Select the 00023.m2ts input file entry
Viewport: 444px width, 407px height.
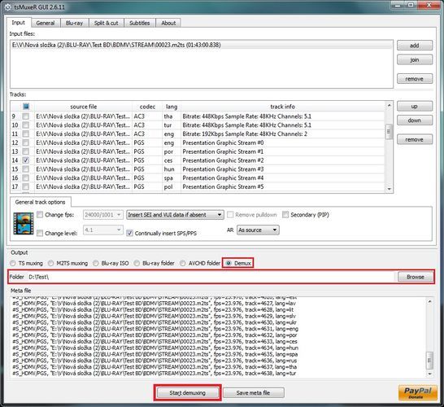202,45
